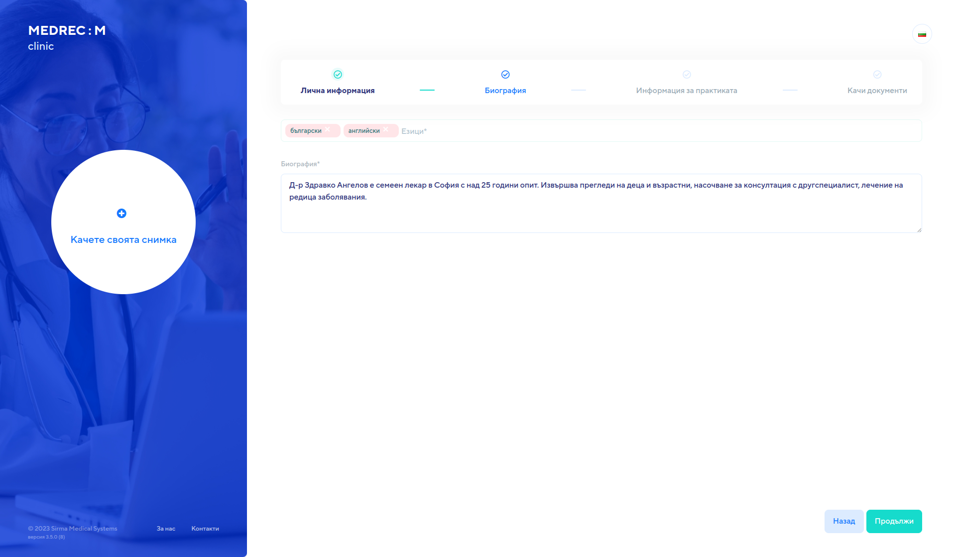The height and width of the screenshot is (557, 956).
Task: Click inside the Биография text area
Action: pos(601,203)
